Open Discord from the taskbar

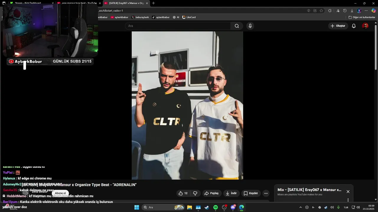tap(233, 207)
